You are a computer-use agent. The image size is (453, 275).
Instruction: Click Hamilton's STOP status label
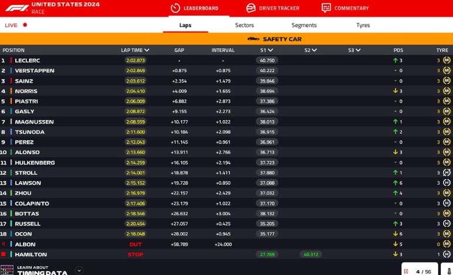(136, 254)
